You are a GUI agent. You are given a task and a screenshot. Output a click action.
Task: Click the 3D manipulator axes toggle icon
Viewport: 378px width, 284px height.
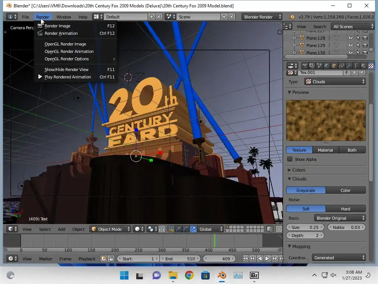pos(171,229)
